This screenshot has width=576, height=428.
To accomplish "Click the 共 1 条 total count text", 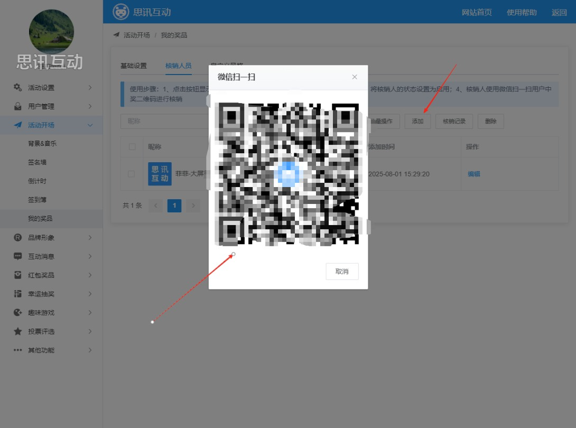I will point(132,206).
